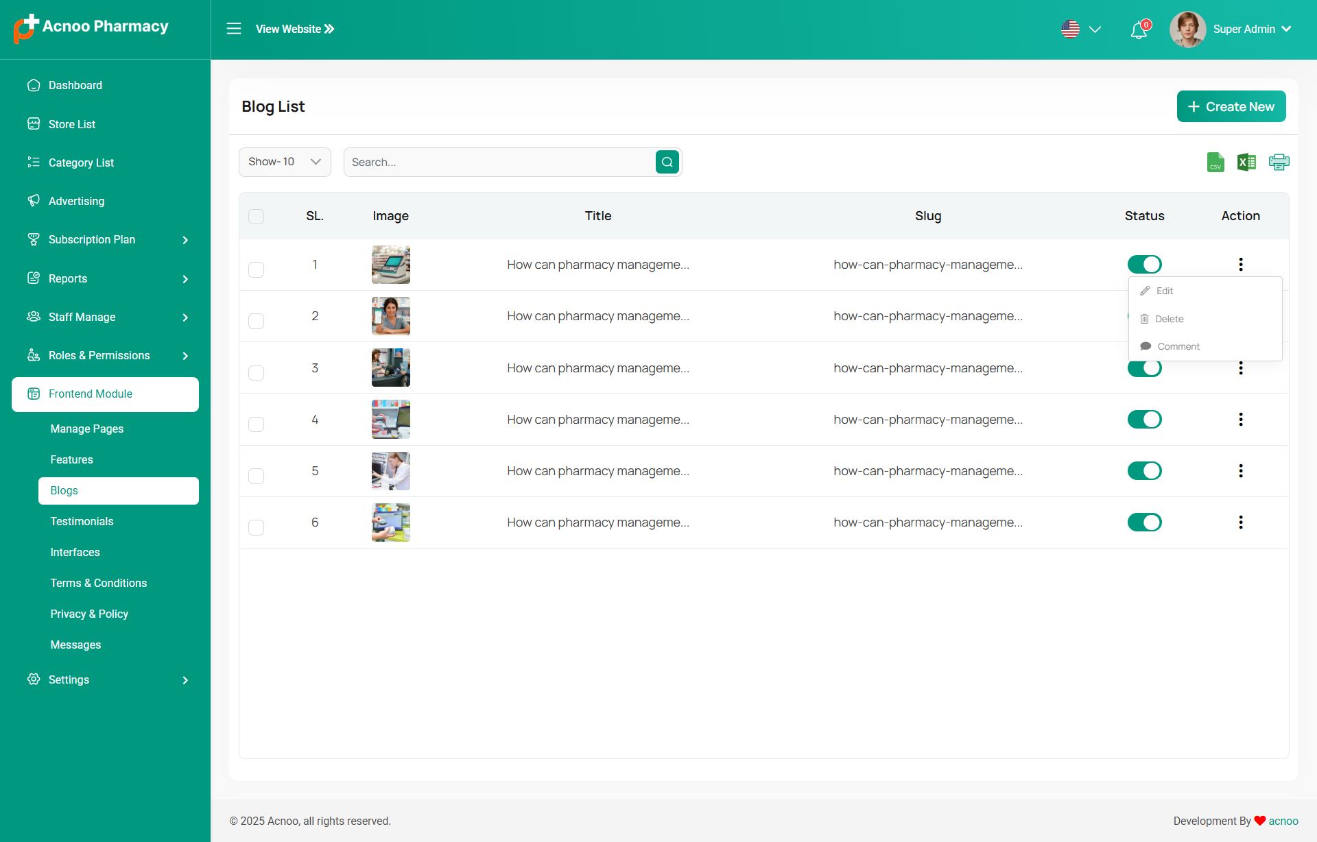Click the thumbnail image of blog row 2

point(391,316)
